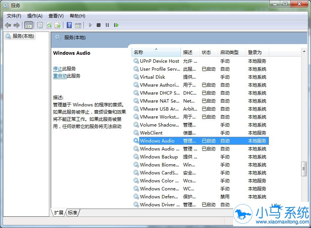Sort by the 登录为 column header
Viewport: 311px width, 228px height.
(257, 52)
